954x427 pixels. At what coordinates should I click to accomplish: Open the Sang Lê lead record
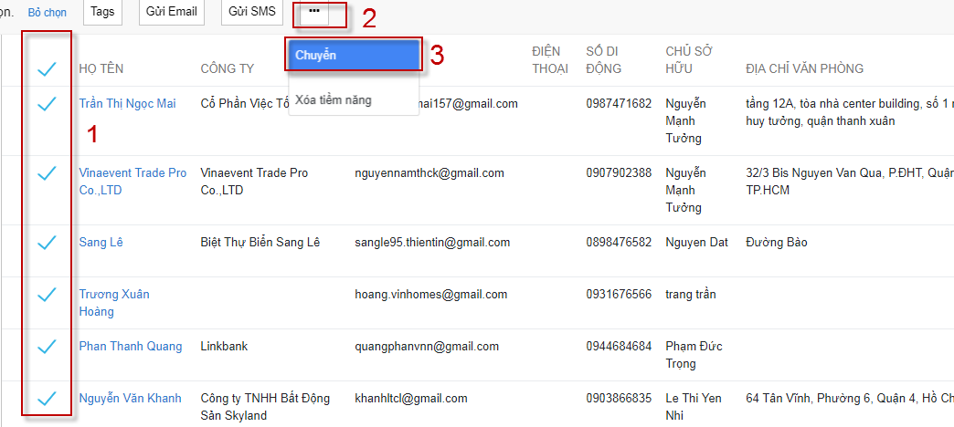(x=101, y=243)
